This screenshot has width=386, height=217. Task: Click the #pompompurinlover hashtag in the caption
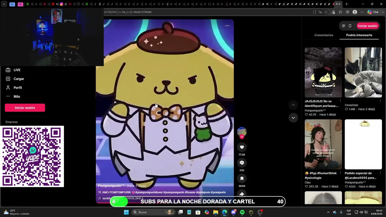click(x=149, y=192)
